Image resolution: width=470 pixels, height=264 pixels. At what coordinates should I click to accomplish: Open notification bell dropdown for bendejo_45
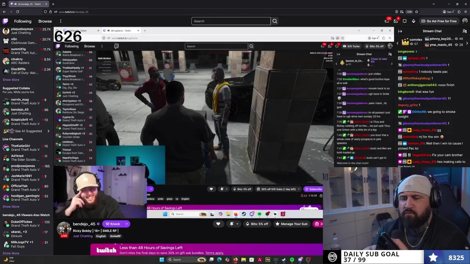click(x=234, y=224)
